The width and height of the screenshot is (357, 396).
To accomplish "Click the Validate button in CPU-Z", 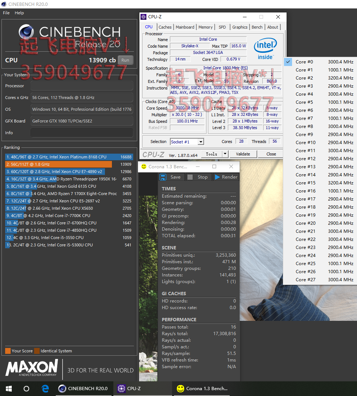I will [x=243, y=154].
